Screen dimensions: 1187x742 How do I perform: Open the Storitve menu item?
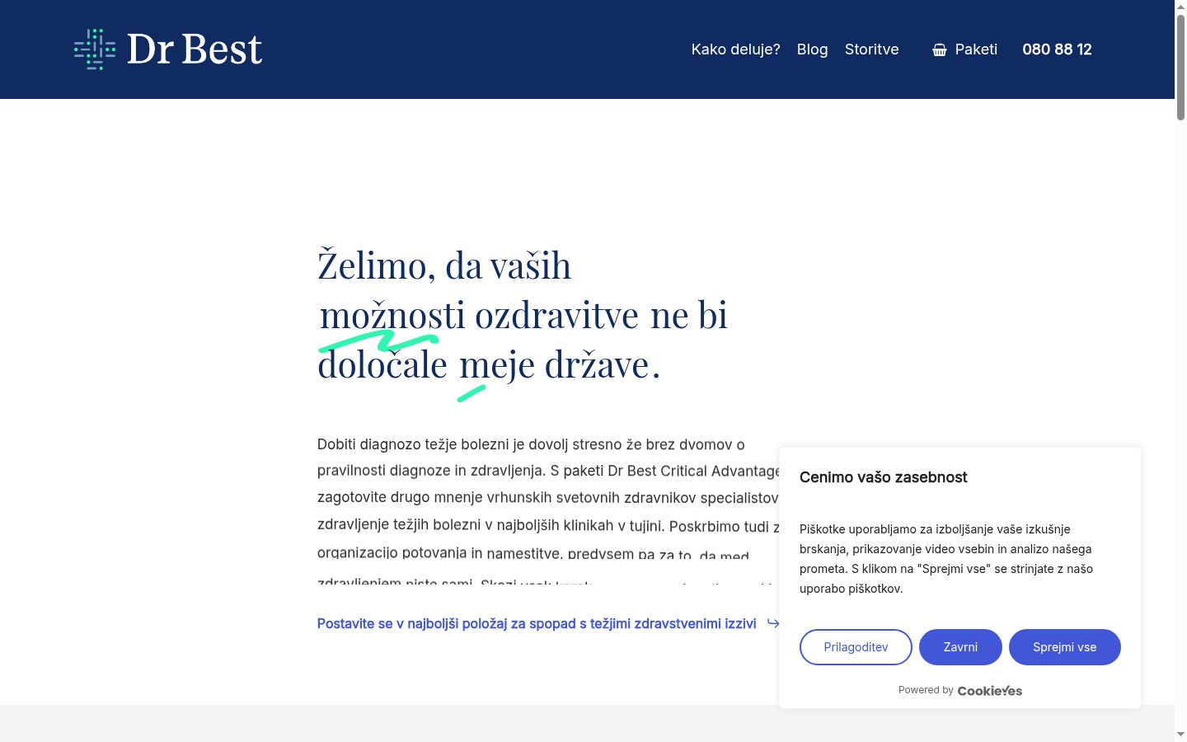[x=871, y=49]
